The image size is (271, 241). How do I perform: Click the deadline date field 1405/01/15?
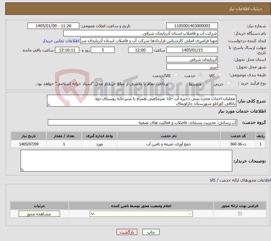(x=192, y=50)
